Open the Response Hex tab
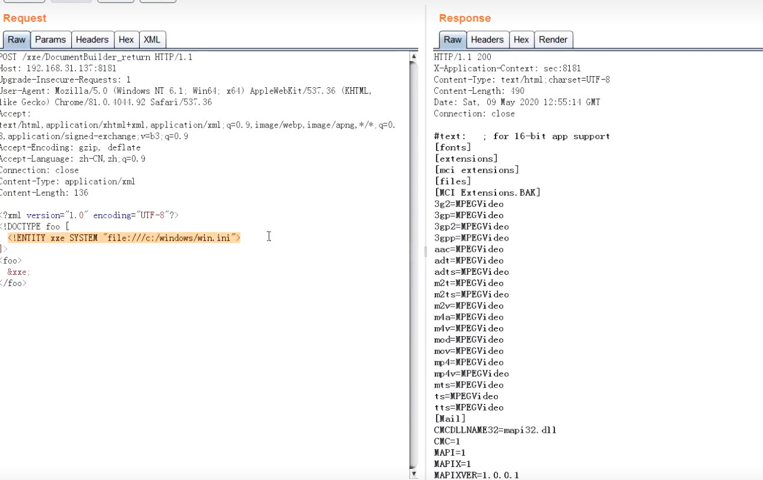Viewport: 763px width, 480px height. point(521,40)
